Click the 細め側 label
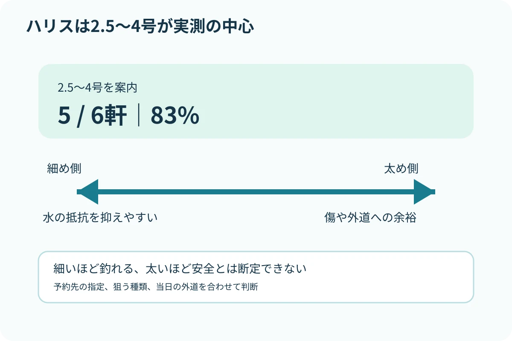Image resolution: width=512 pixels, height=341 pixels. (64, 168)
